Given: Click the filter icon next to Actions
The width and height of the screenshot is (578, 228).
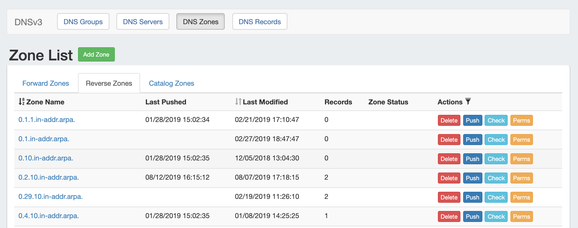Looking at the screenshot, I should tap(468, 102).
